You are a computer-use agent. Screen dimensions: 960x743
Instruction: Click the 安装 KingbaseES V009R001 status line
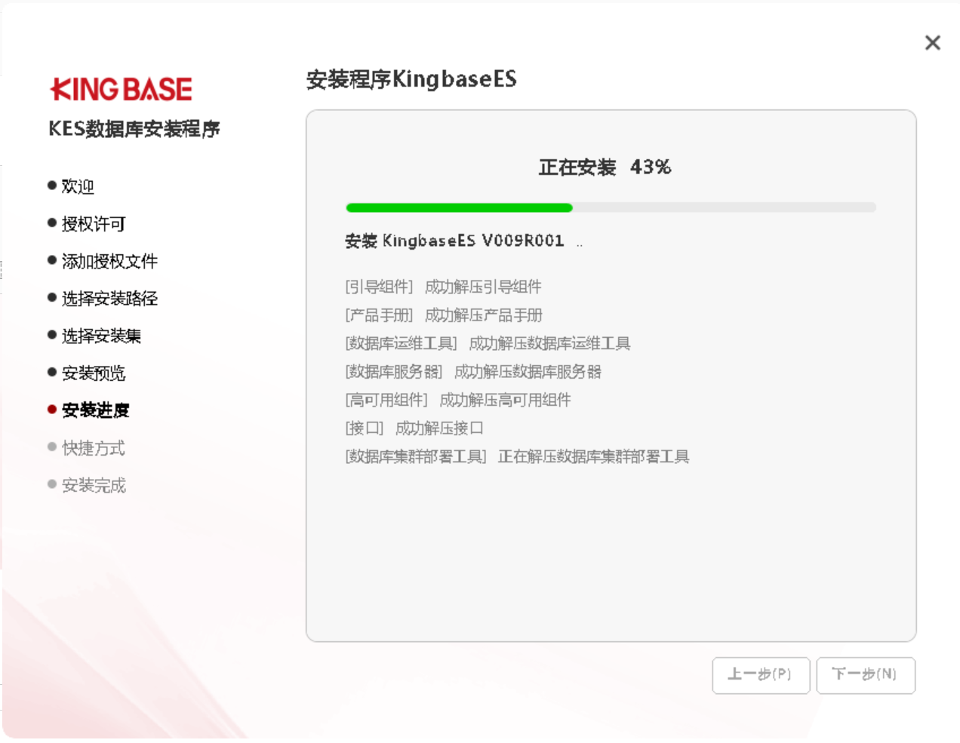(x=454, y=241)
